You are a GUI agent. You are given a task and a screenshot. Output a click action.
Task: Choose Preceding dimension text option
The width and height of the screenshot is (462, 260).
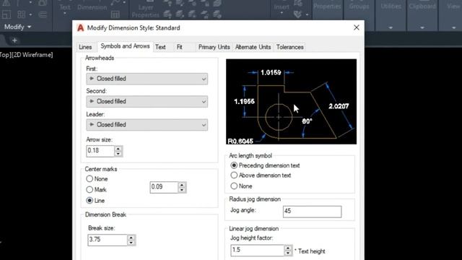pos(234,165)
